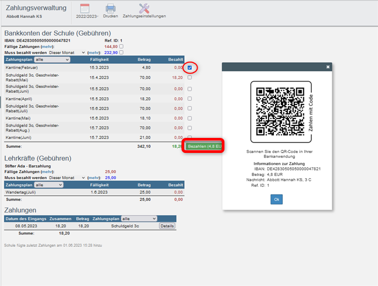
Task: Click the total amount 342,10
Action: tap(144, 146)
